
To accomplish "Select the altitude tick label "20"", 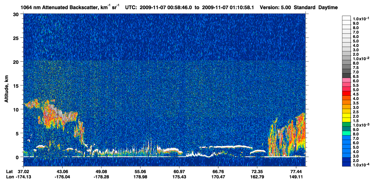I will tap(17, 62).
